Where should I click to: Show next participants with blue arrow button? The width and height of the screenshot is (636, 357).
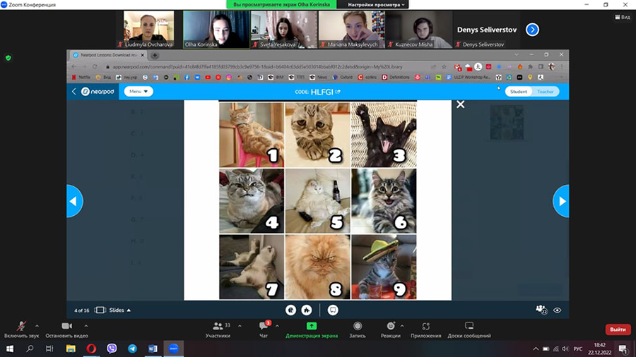pos(532,30)
